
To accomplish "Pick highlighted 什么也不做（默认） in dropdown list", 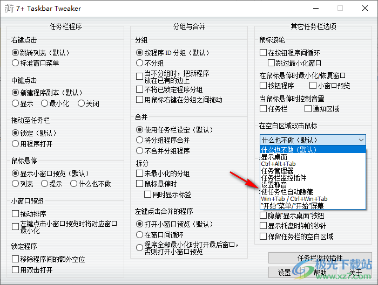I will pos(313,150).
